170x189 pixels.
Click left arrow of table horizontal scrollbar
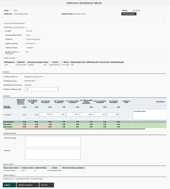(x=3, y=129)
